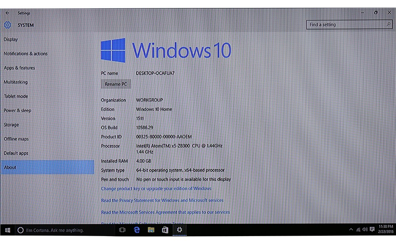Click the Settings gear in the taskbar

[179, 230]
